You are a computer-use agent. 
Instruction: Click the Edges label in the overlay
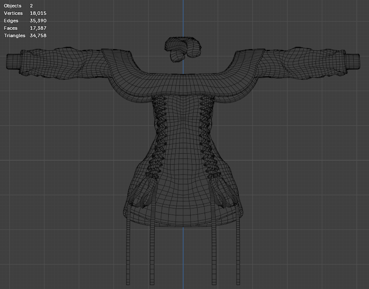[11, 21]
